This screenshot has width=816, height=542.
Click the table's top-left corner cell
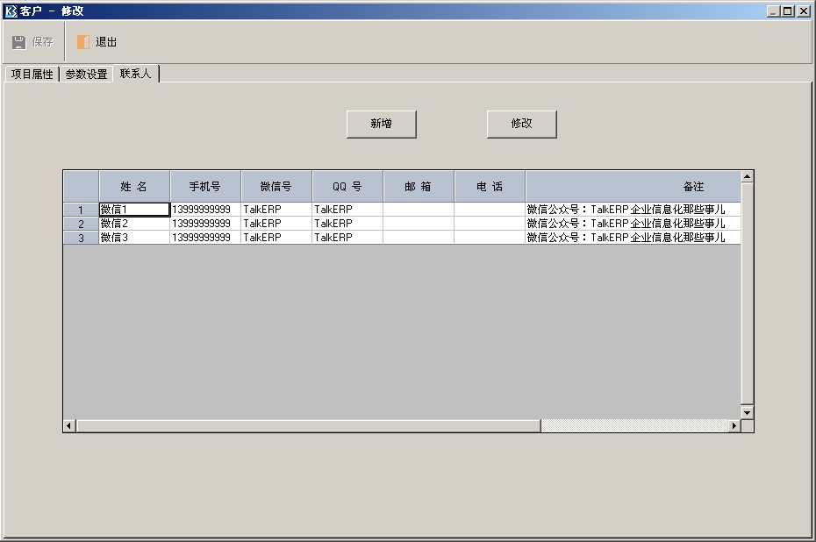coord(82,186)
